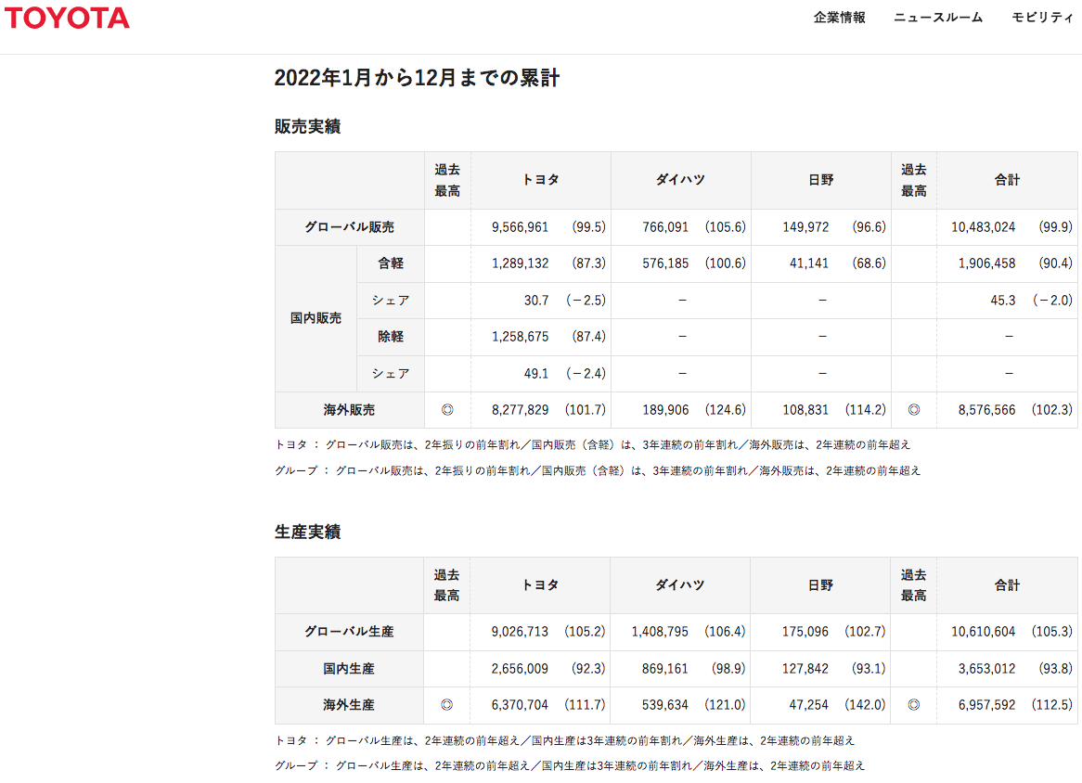
Task: Open the モビリティ menu
Action: [x=1043, y=18]
